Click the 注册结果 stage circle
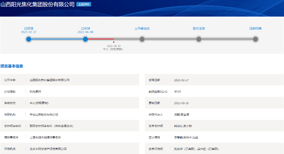 pyautogui.click(x=255, y=39)
